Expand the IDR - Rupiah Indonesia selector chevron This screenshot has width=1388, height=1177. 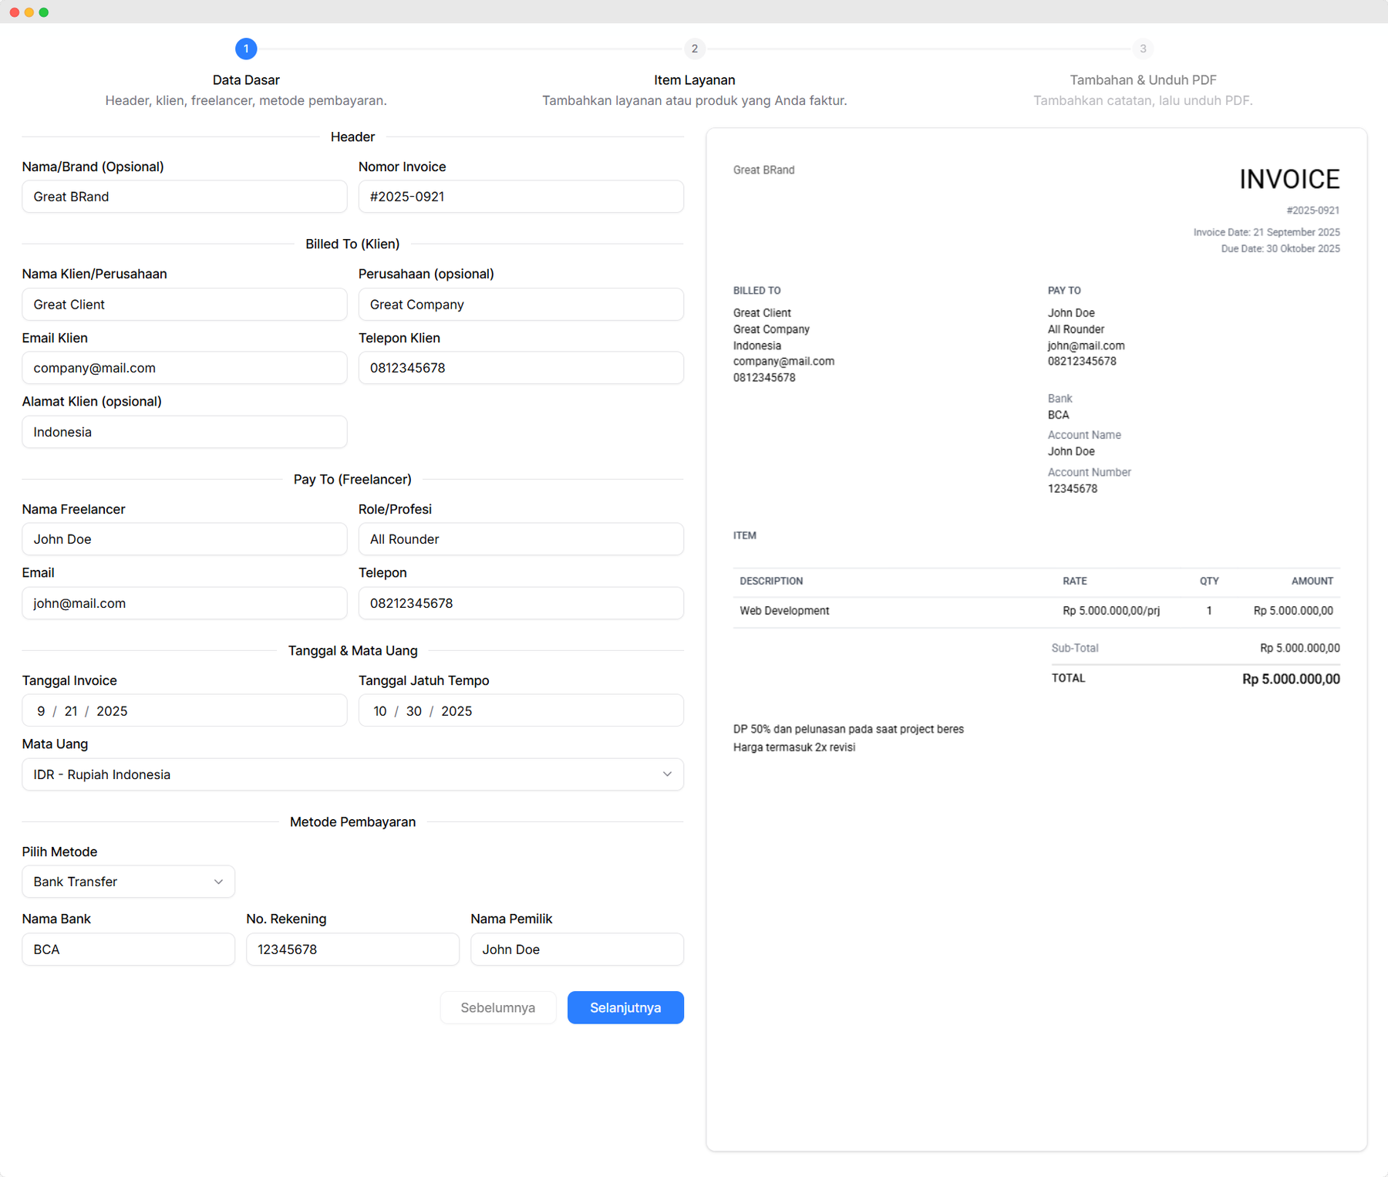pyautogui.click(x=666, y=774)
